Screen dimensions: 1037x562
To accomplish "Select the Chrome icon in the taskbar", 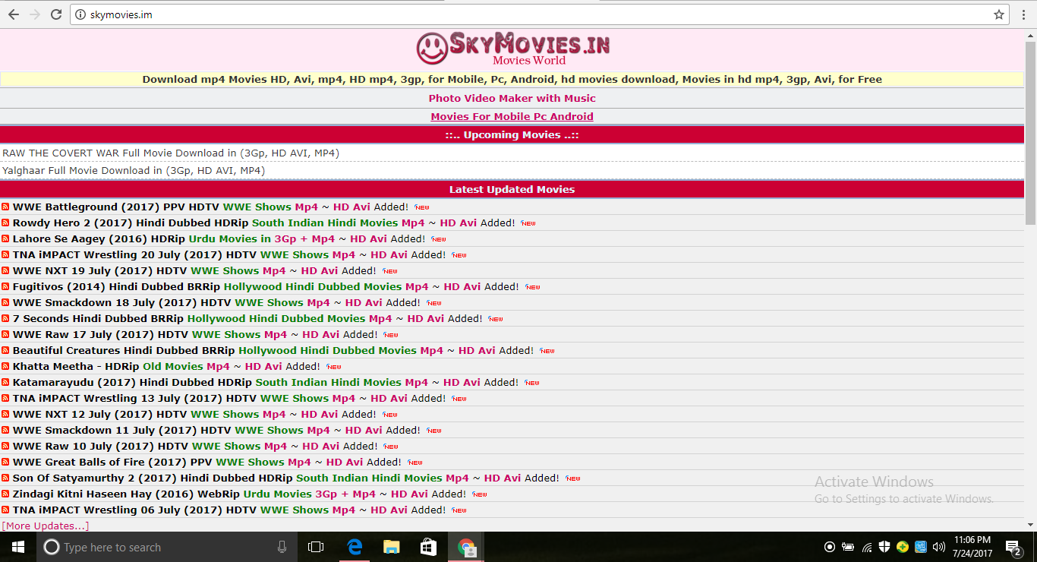I will click(x=466, y=547).
